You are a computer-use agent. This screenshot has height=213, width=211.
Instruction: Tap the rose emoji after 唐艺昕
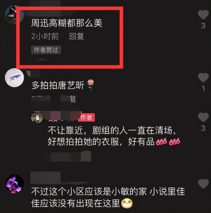click(x=91, y=85)
